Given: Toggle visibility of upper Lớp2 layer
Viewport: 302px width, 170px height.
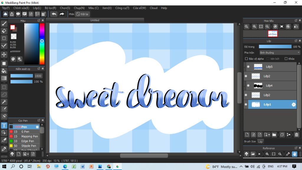Looking at the screenshot, I should coord(246,76).
